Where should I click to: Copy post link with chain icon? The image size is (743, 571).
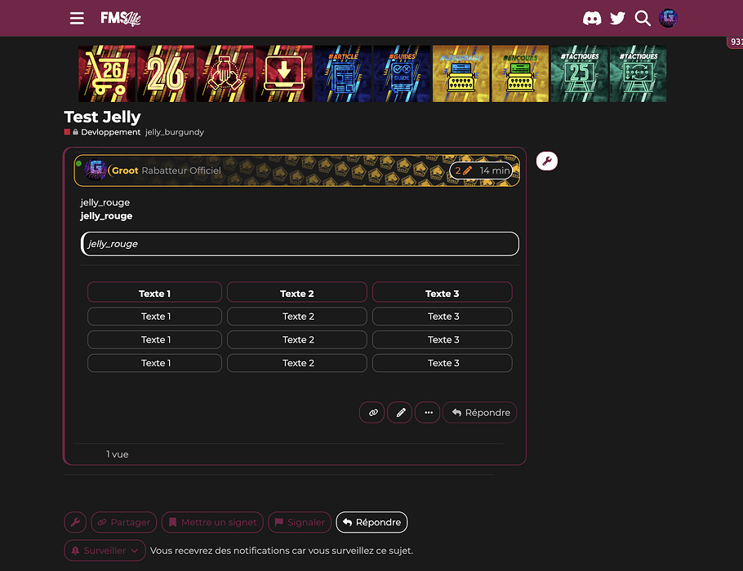(372, 413)
